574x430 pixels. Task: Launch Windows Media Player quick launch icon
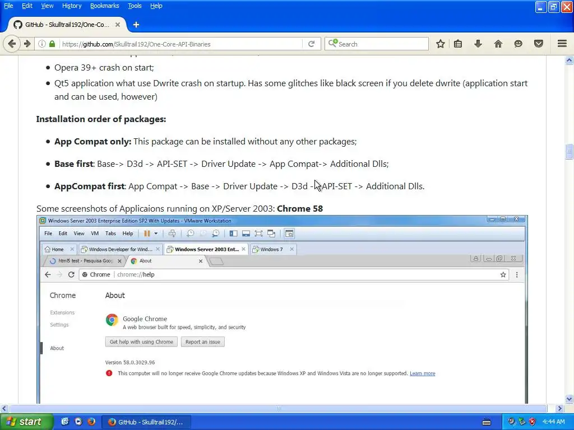point(78,422)
